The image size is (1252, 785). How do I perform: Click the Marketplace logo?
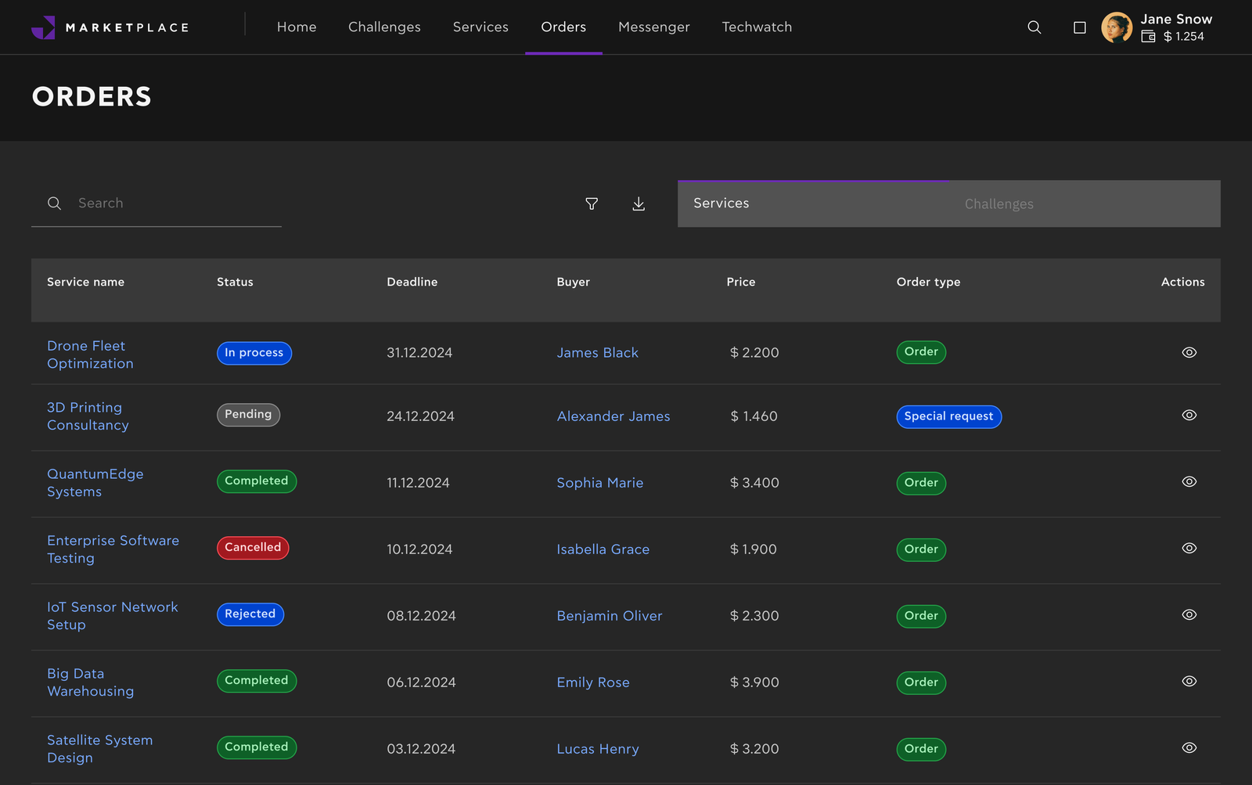pyautogui.click(x=110, y=27)
